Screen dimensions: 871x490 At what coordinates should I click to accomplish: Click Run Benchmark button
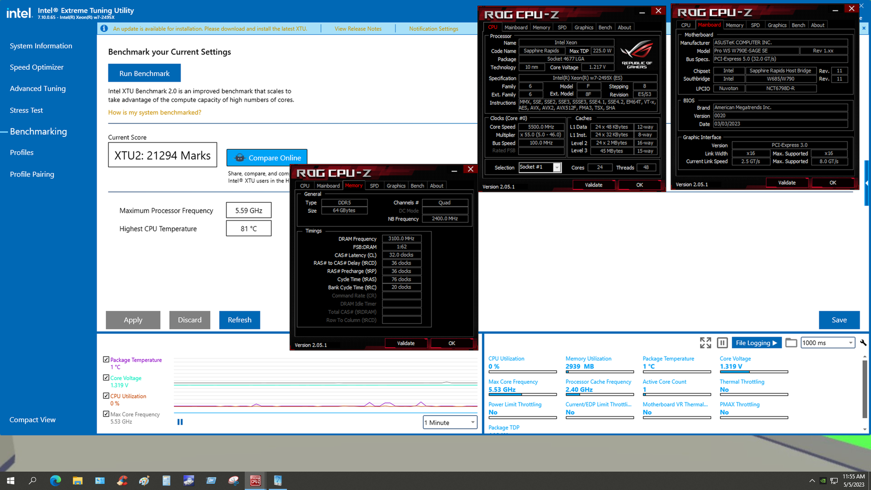[144, 73]
